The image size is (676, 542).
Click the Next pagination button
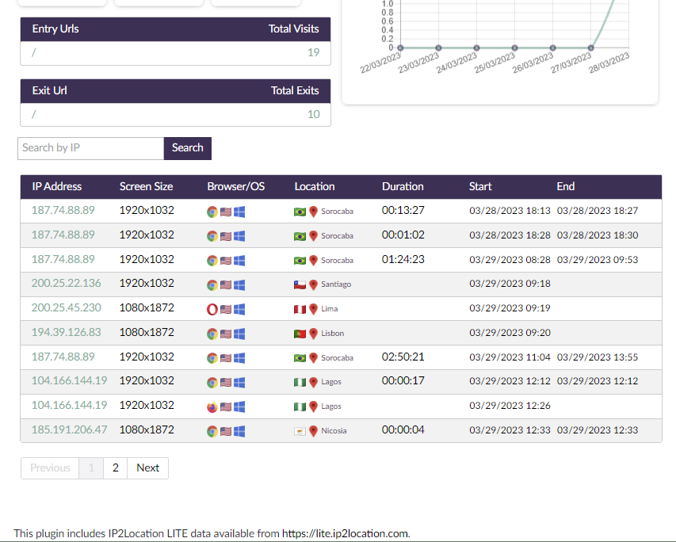(x=148, y=468)
